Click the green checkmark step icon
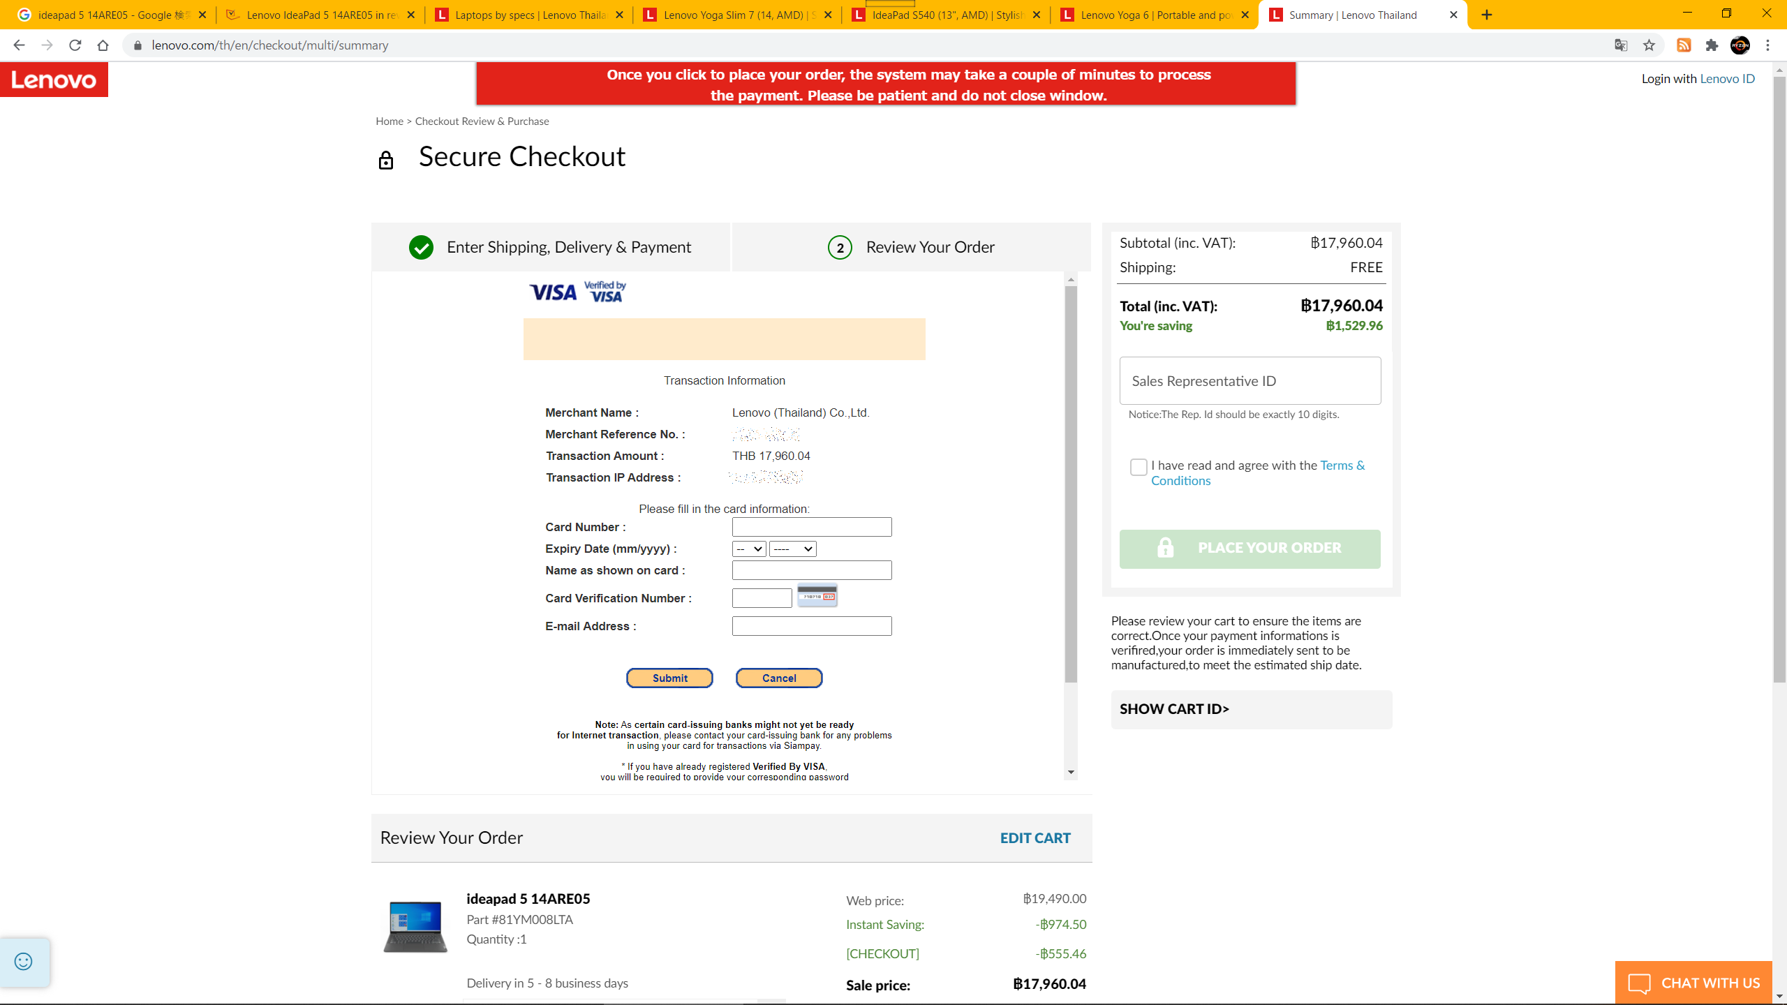1787x1005 pixels. [x=421, y=247]
